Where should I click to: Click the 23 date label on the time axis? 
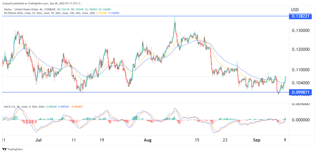coord(225,140)
